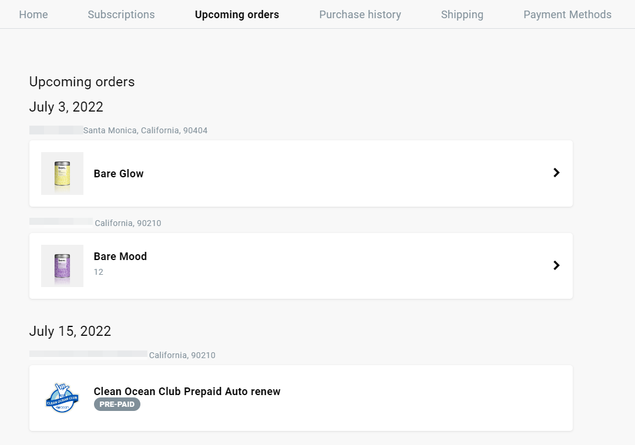Select the Upcoming orders tab
This screenshot has height=445, width=635.
pyautogui.click(x=237, y=15)
